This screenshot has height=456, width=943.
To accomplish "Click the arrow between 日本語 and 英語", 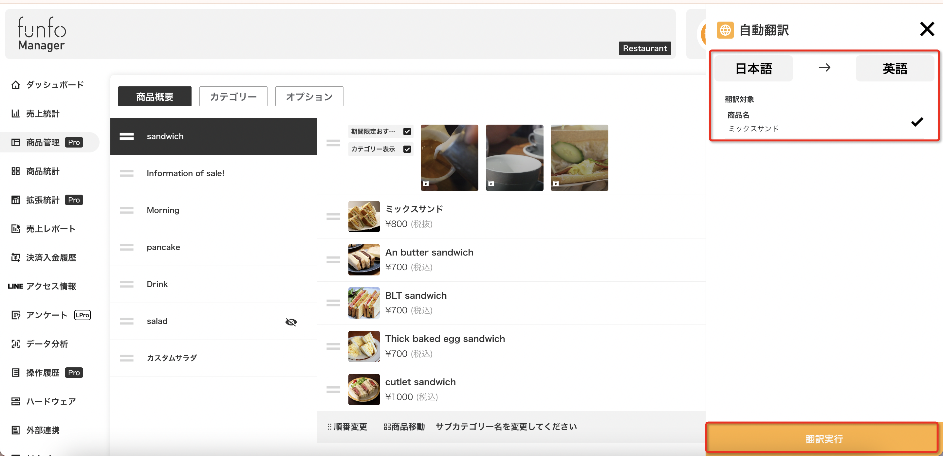I will (824, 68).
